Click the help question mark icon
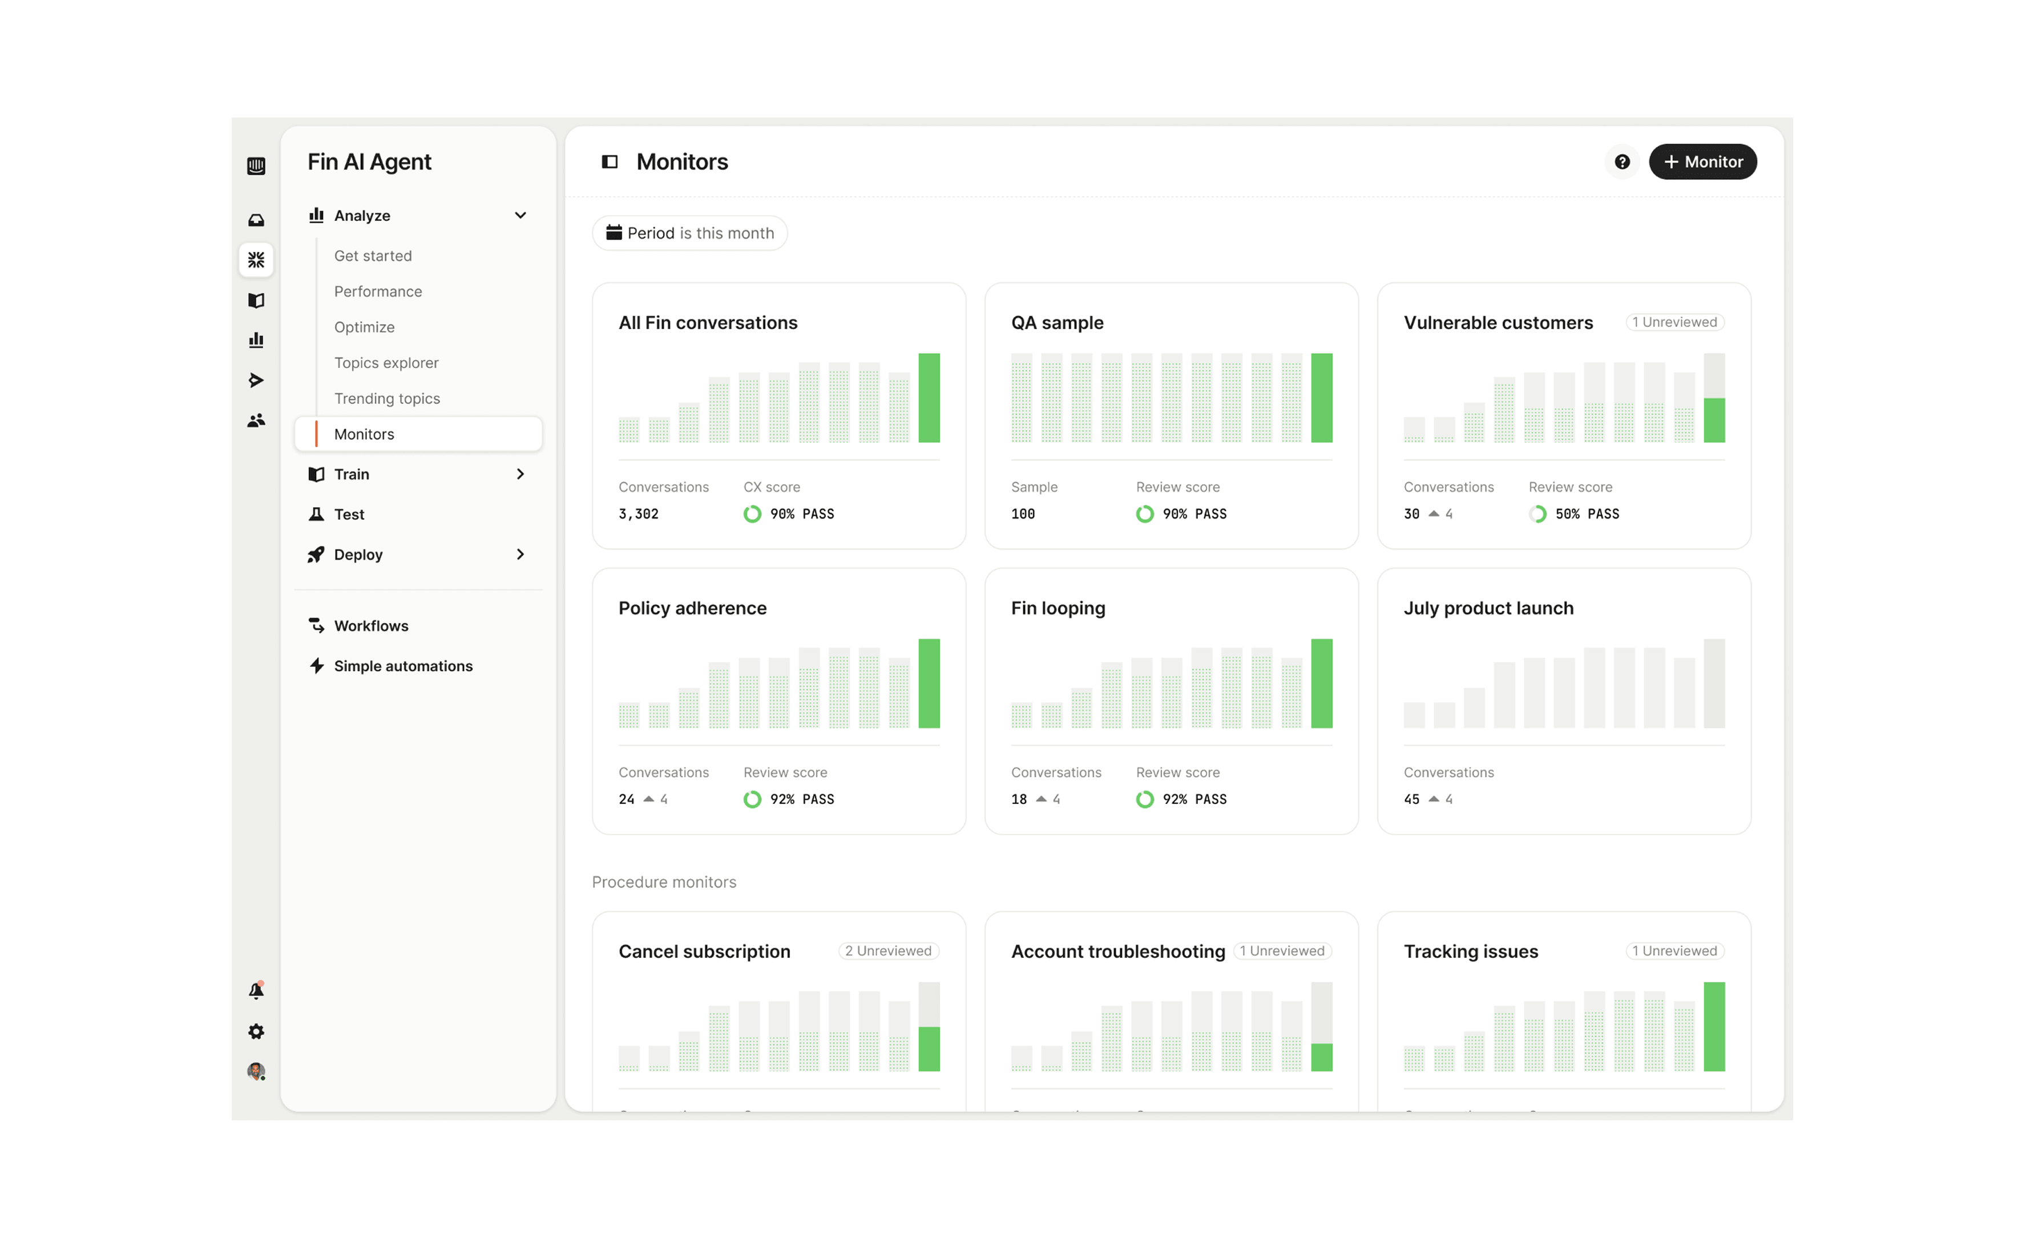 [1621, 162]
